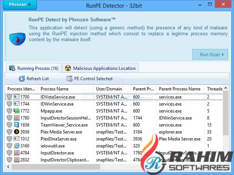
Task: Click shield icon for process 1700
Action: [9, 97]
